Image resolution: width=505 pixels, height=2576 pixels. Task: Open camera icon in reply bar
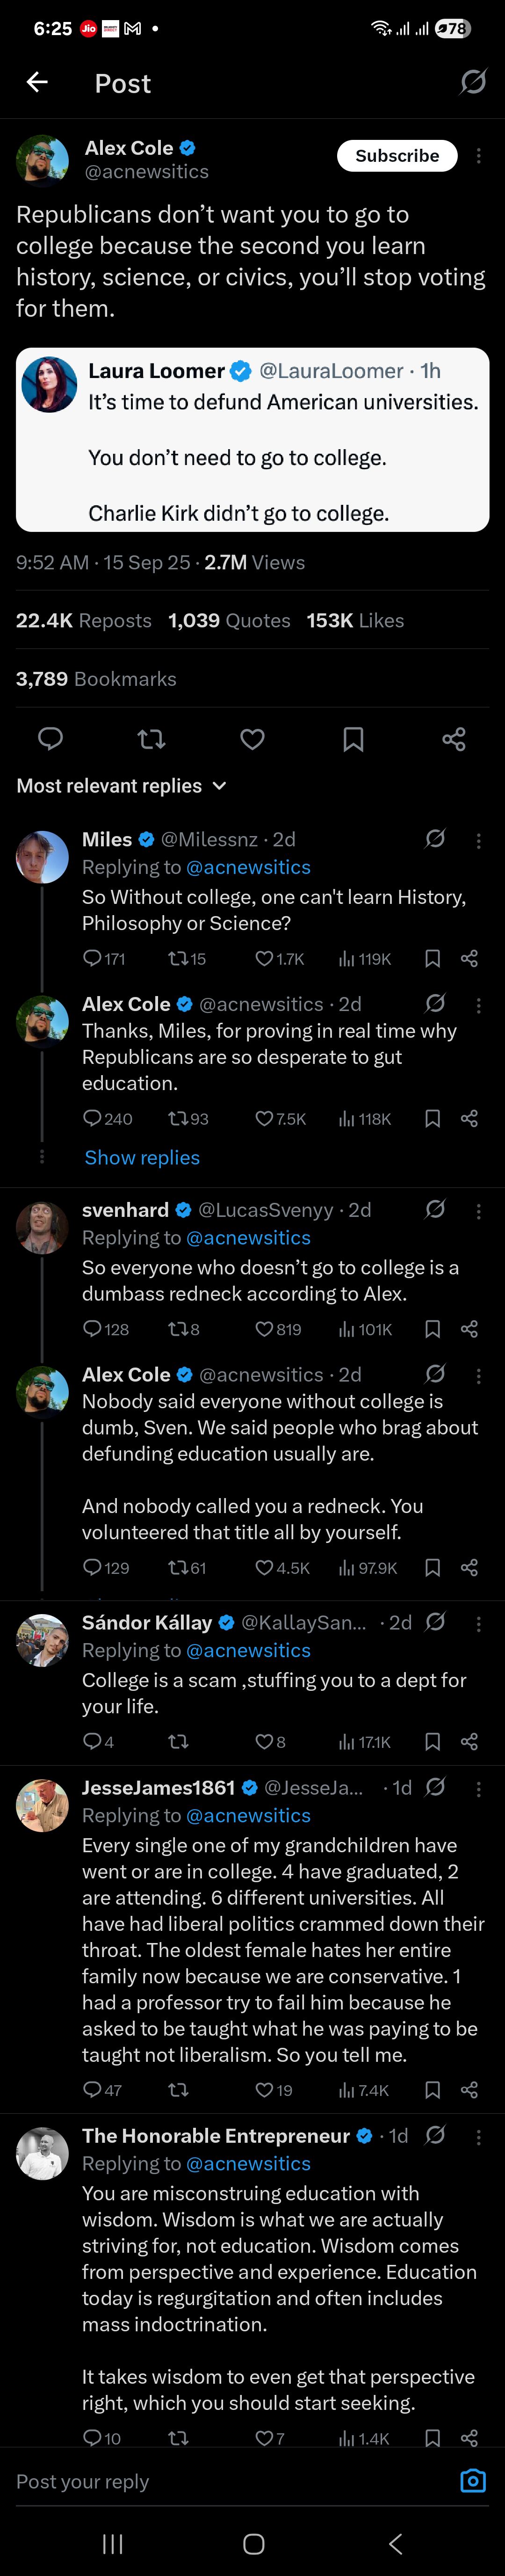coord(472,2480)
